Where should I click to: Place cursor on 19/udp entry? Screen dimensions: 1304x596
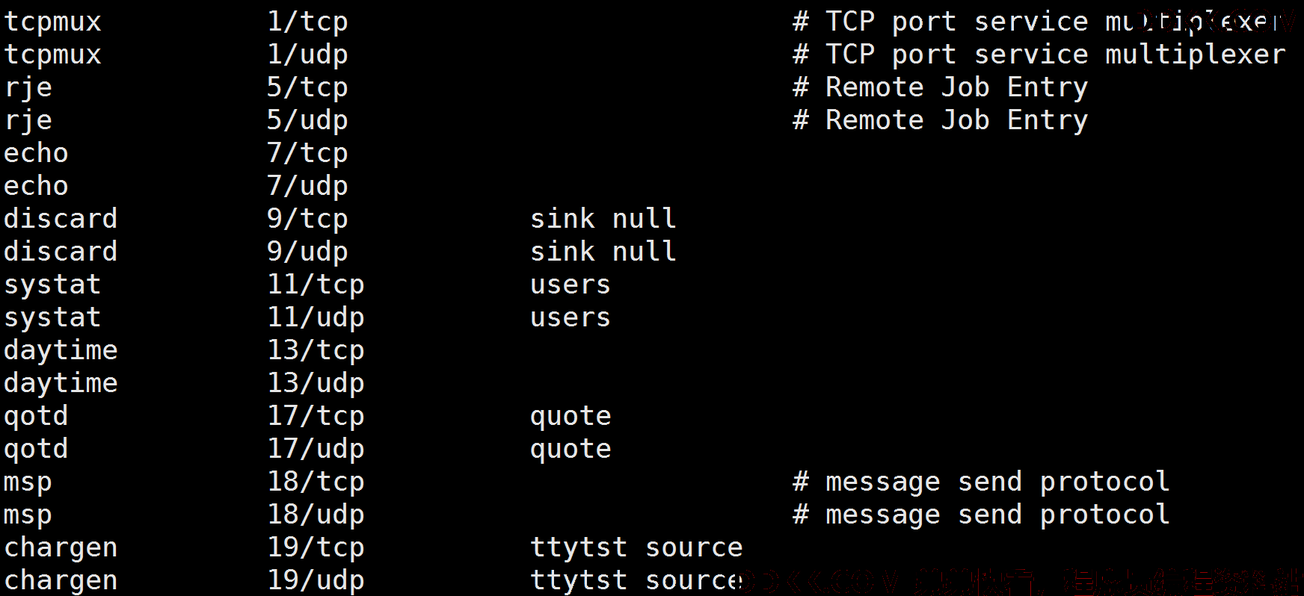coord(316,580)
